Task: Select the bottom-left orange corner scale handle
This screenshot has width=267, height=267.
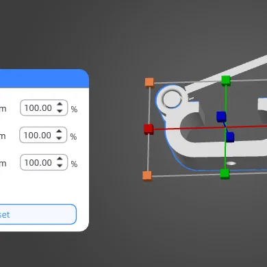Action: click(x=147, y=175)
